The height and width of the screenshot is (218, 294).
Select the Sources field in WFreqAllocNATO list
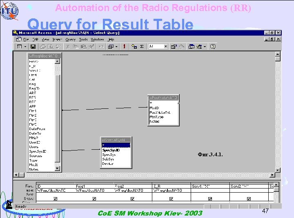(36, 156)
